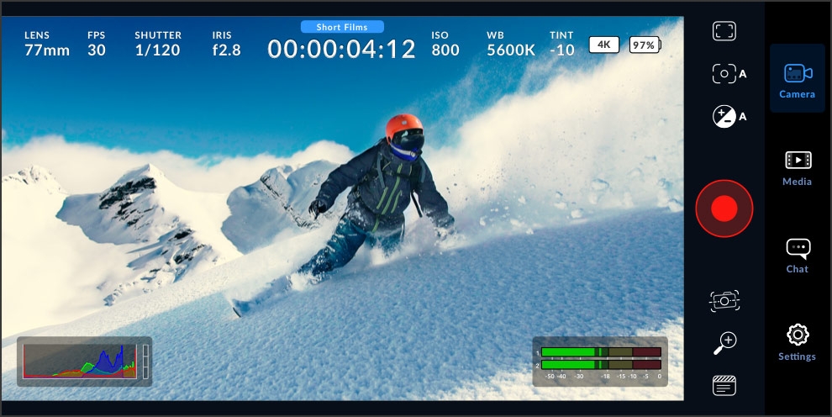Start recording with the red button
The image size is (832, 417).
click(x=724, y=208)
